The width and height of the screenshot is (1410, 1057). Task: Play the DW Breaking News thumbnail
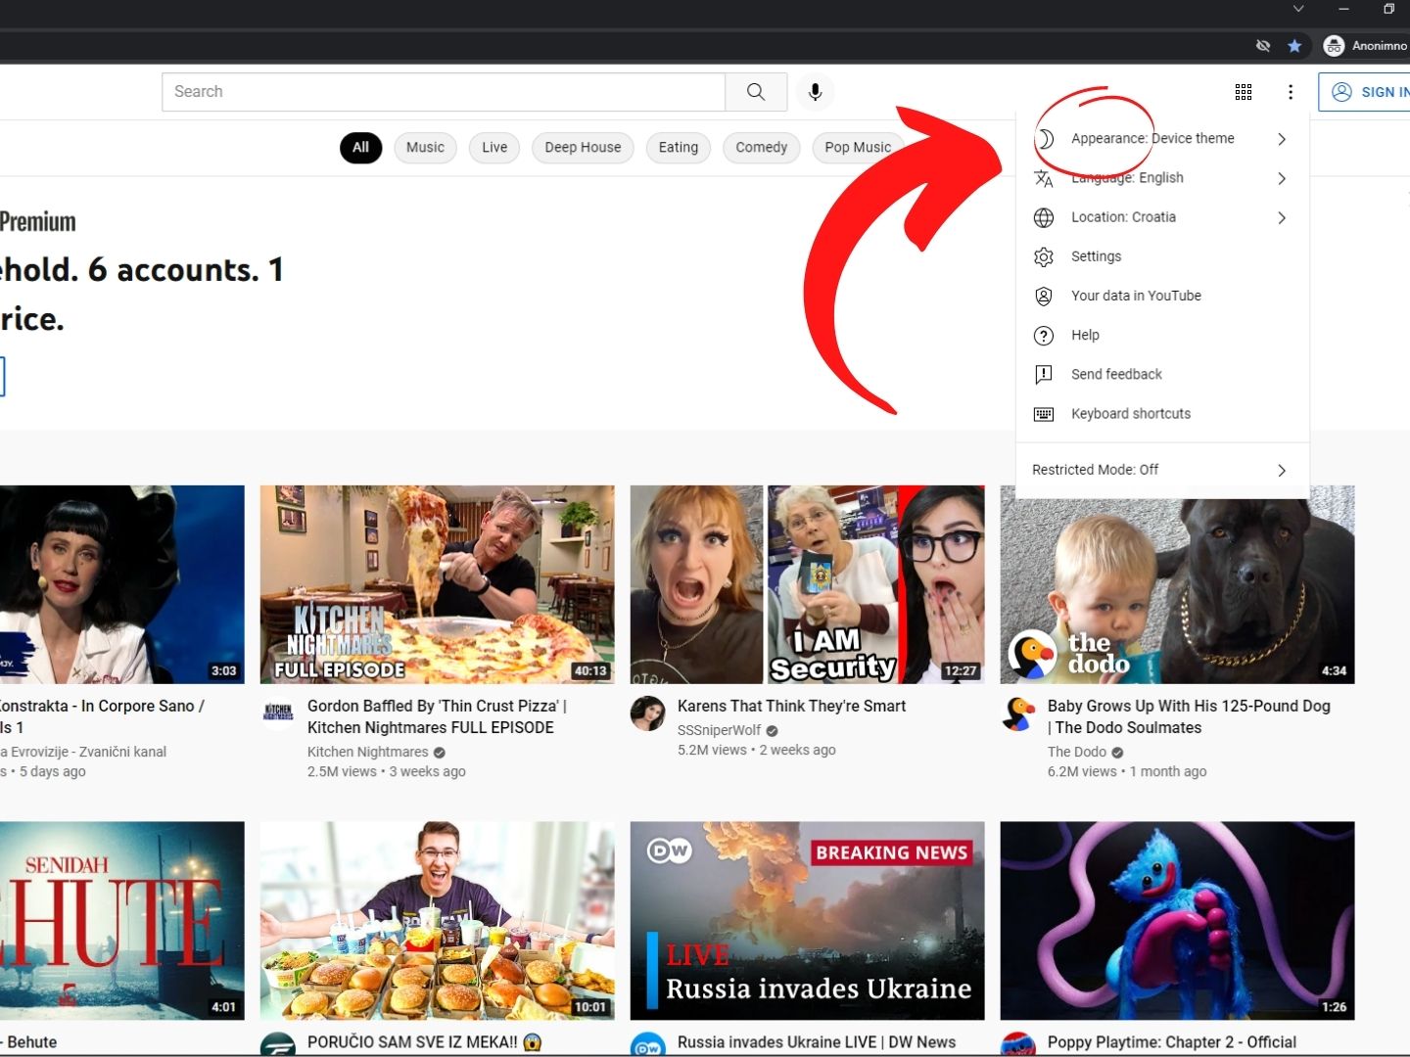[807, 921]
